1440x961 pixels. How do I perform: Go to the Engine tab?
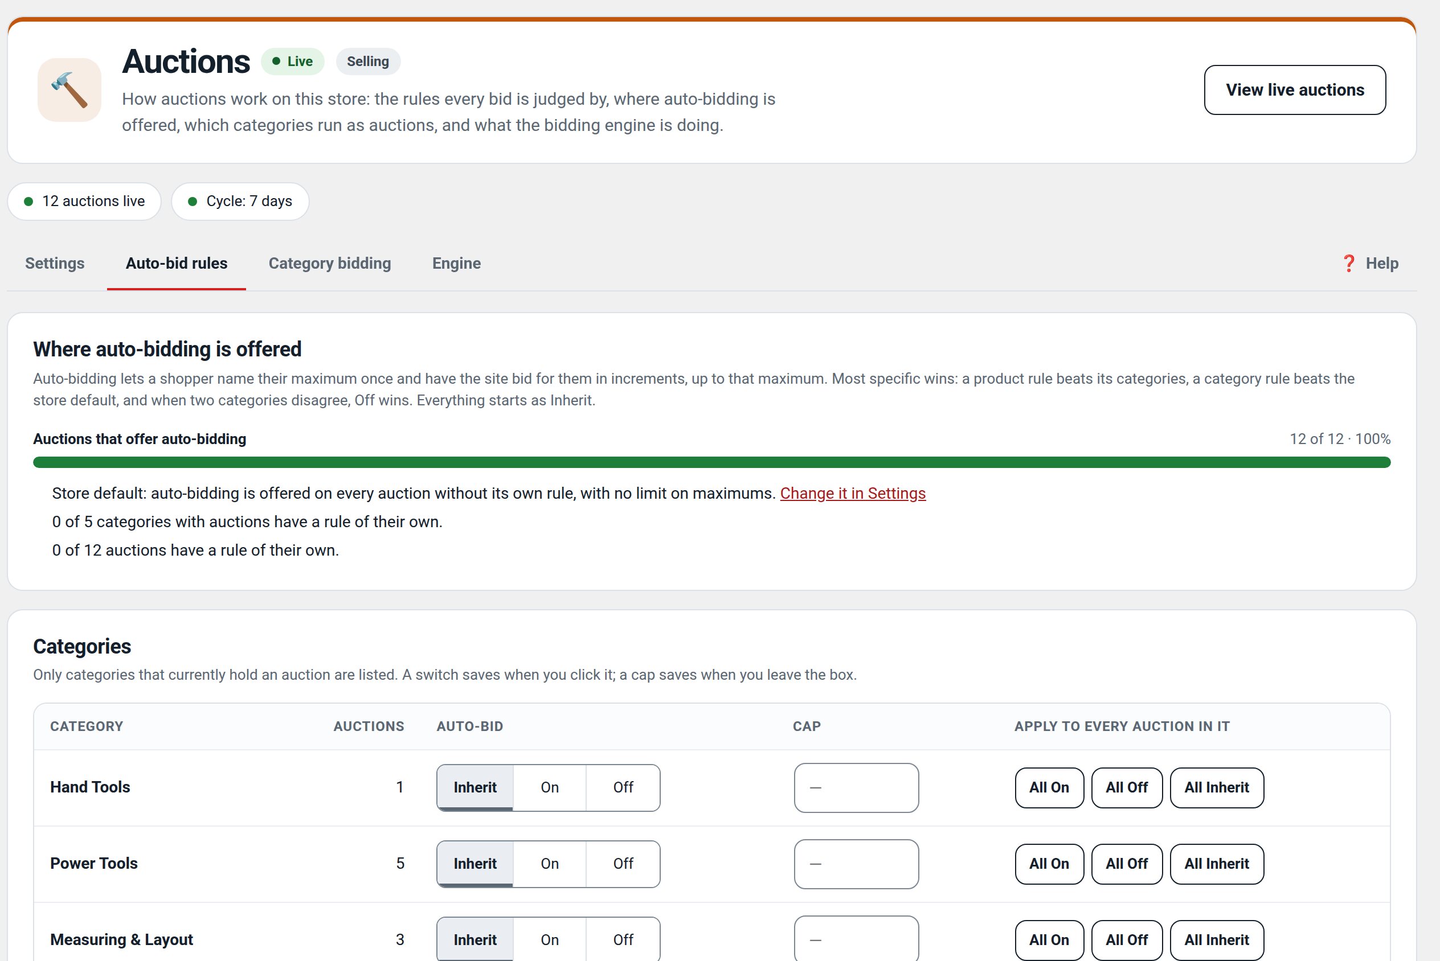coord(456,264)
